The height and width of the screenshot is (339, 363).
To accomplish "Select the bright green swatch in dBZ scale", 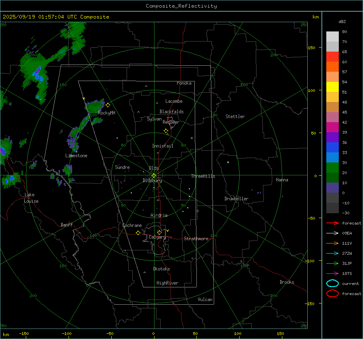I will click(332, 167).
